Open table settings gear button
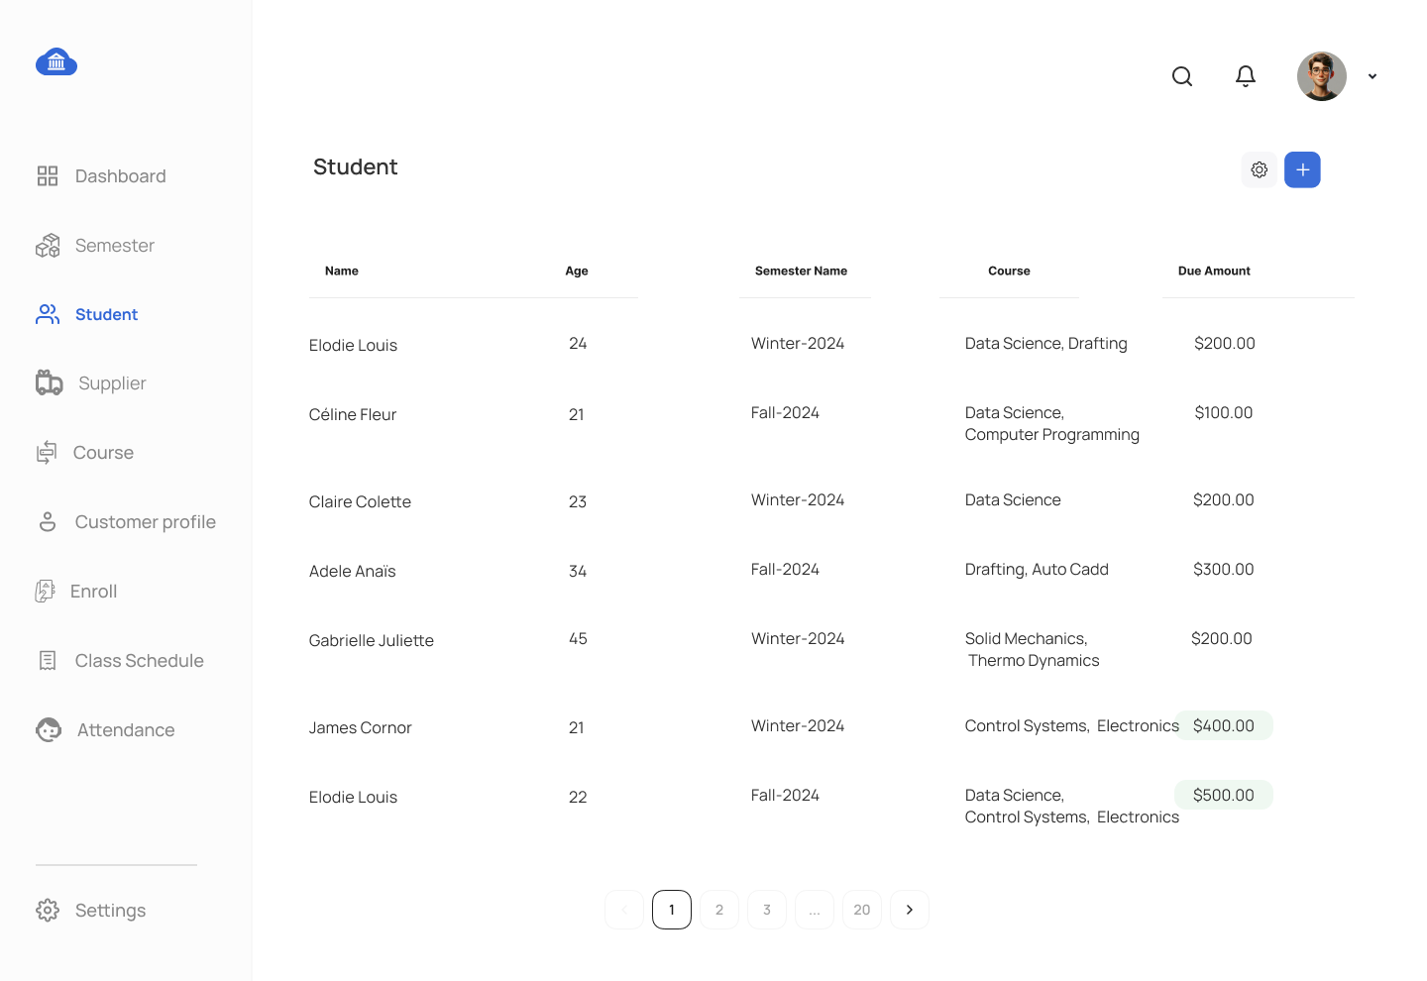 (1260, 169)
